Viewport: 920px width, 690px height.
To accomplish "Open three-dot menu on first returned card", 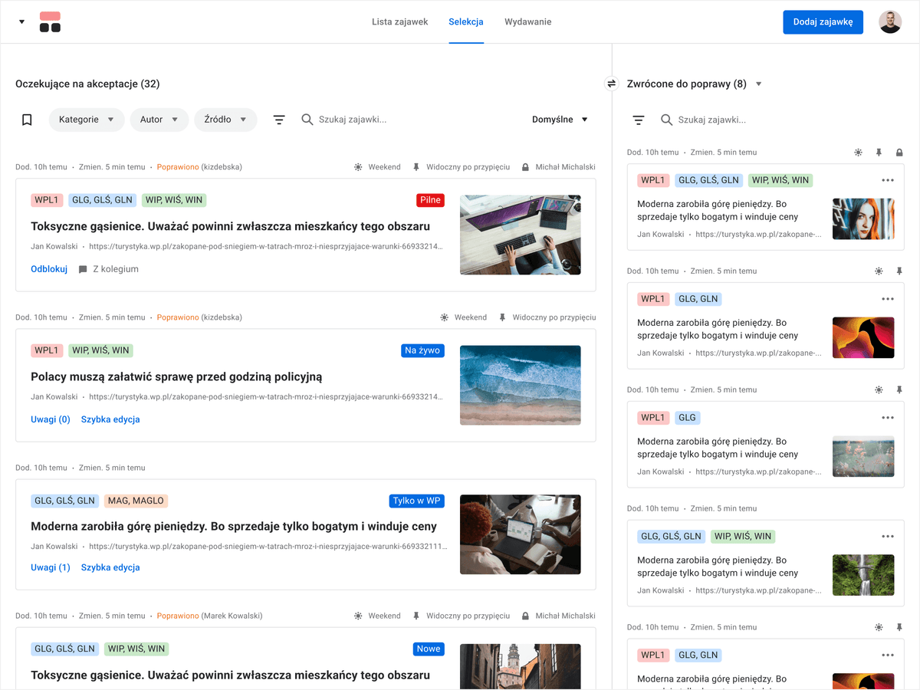I will 888,180.
